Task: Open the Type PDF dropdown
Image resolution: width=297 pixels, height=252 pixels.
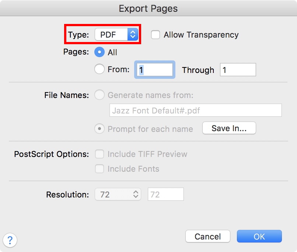Action: (116, 35)
